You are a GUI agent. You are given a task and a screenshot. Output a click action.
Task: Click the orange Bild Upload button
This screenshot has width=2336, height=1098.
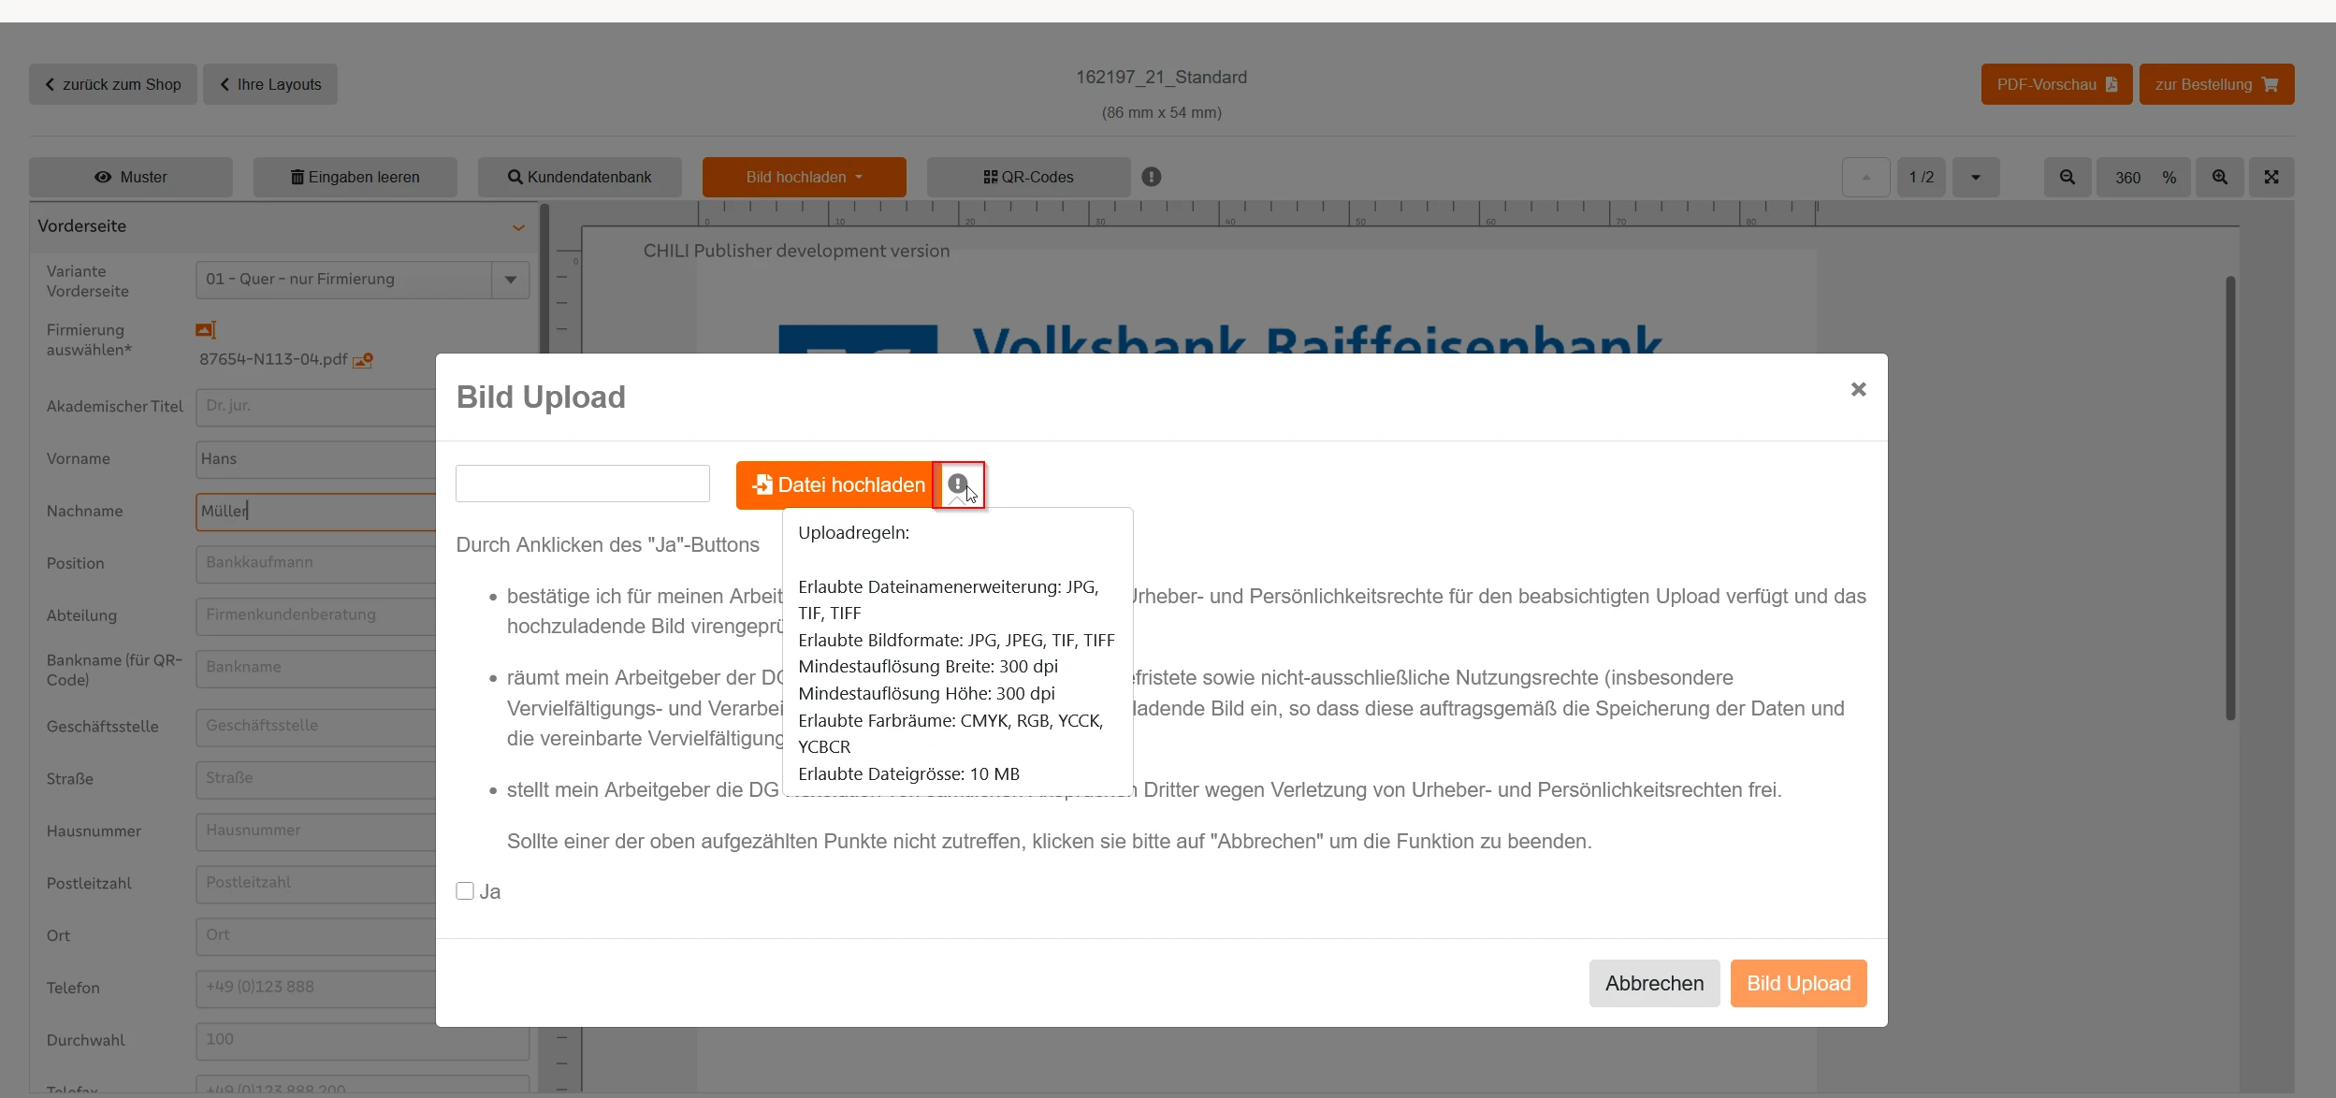click(x=1798, y=984)
